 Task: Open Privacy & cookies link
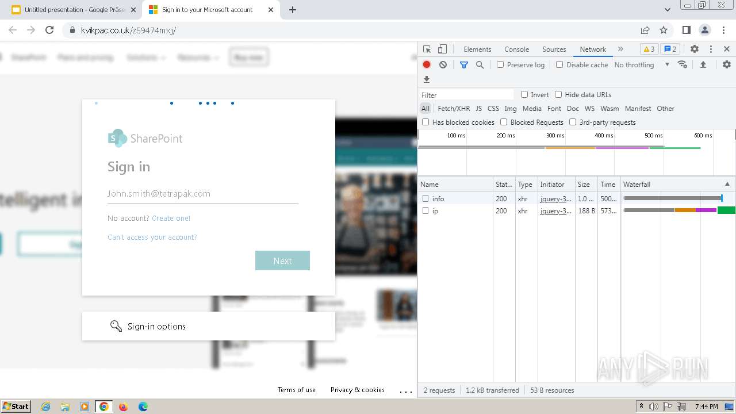pos(358,390)
